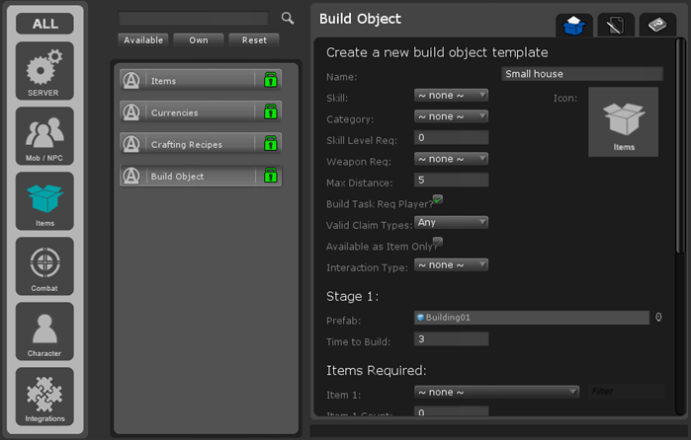The height and width of the screenshot is (440, 691).
Task: Click the green lock on Crafting Recipes
Action: pos(270,144)
